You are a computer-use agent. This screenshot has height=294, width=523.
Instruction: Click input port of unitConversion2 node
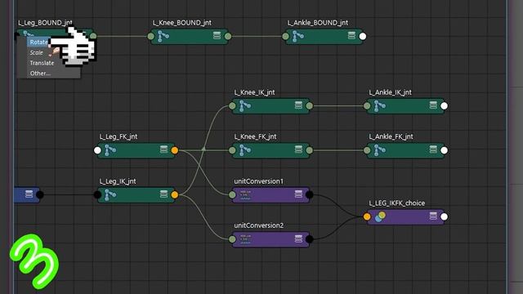pyautogui.click(x=232, y=239)
